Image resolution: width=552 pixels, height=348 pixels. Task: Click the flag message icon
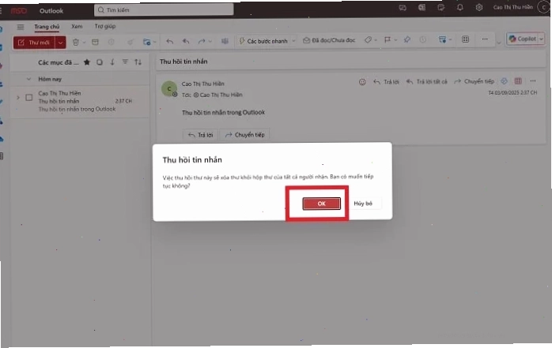coord(388,40)
